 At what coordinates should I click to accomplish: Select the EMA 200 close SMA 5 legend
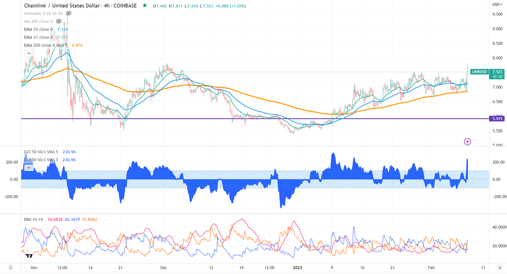(x=46, y=45)
